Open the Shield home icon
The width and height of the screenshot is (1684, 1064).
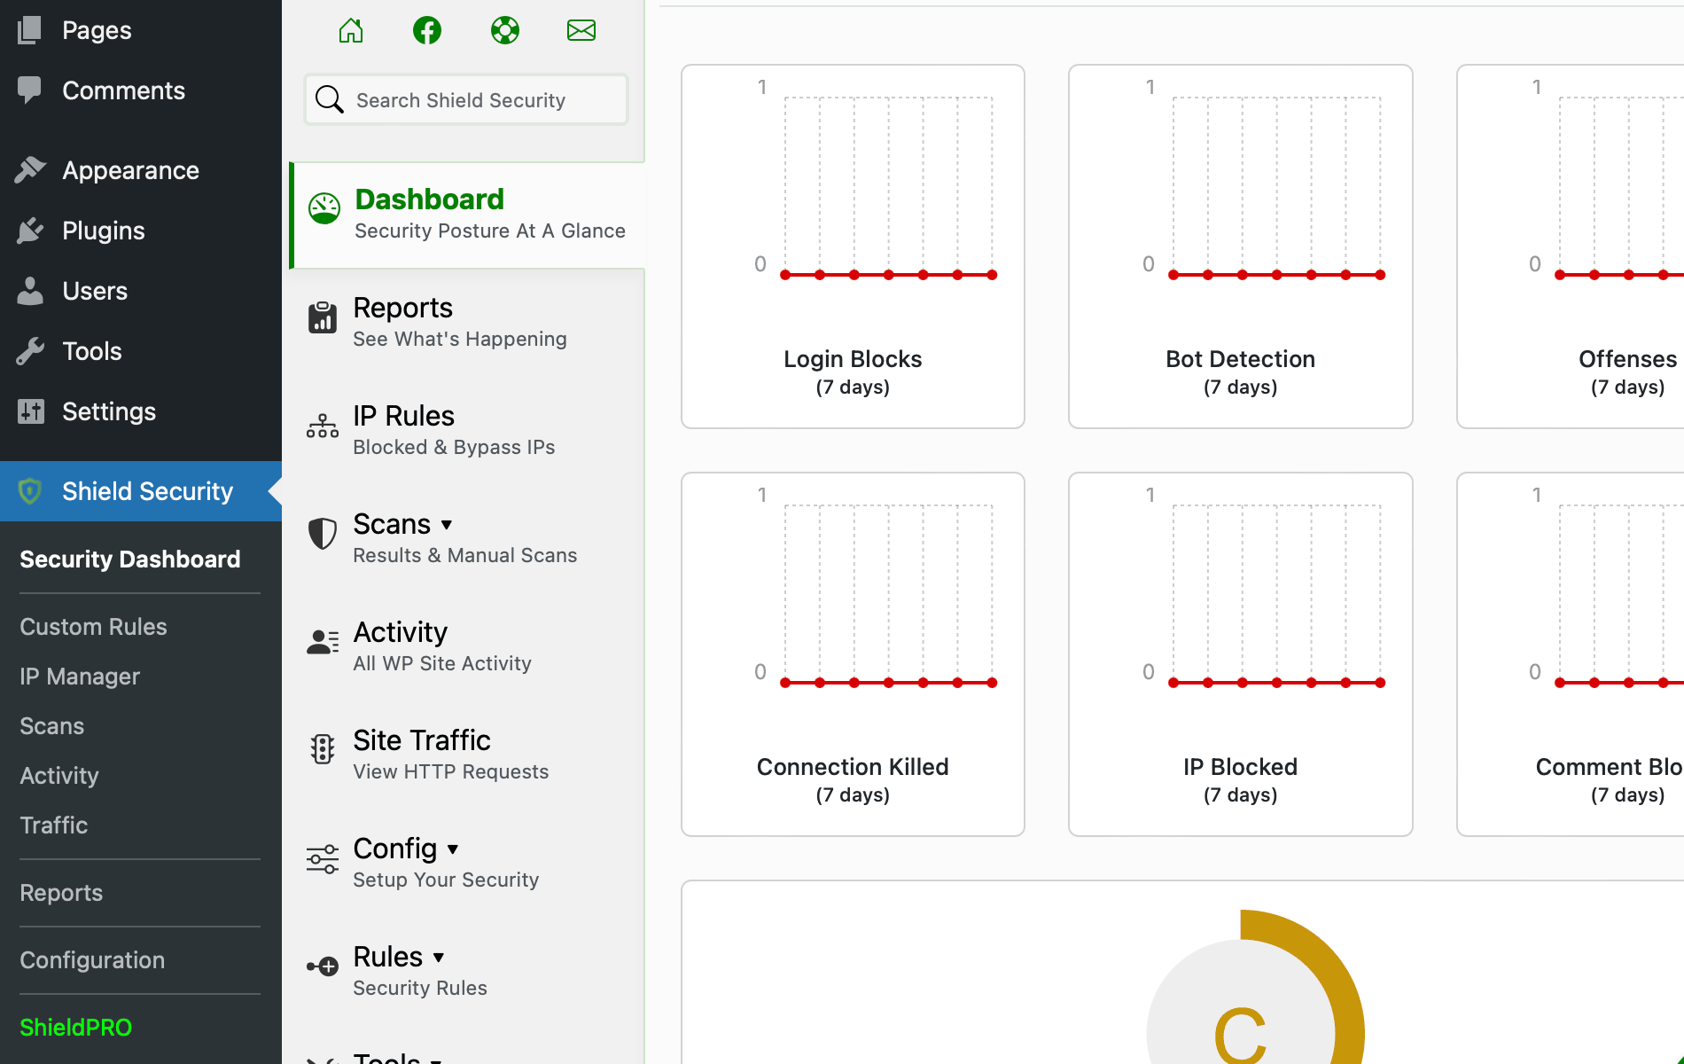tap(351, 29)
